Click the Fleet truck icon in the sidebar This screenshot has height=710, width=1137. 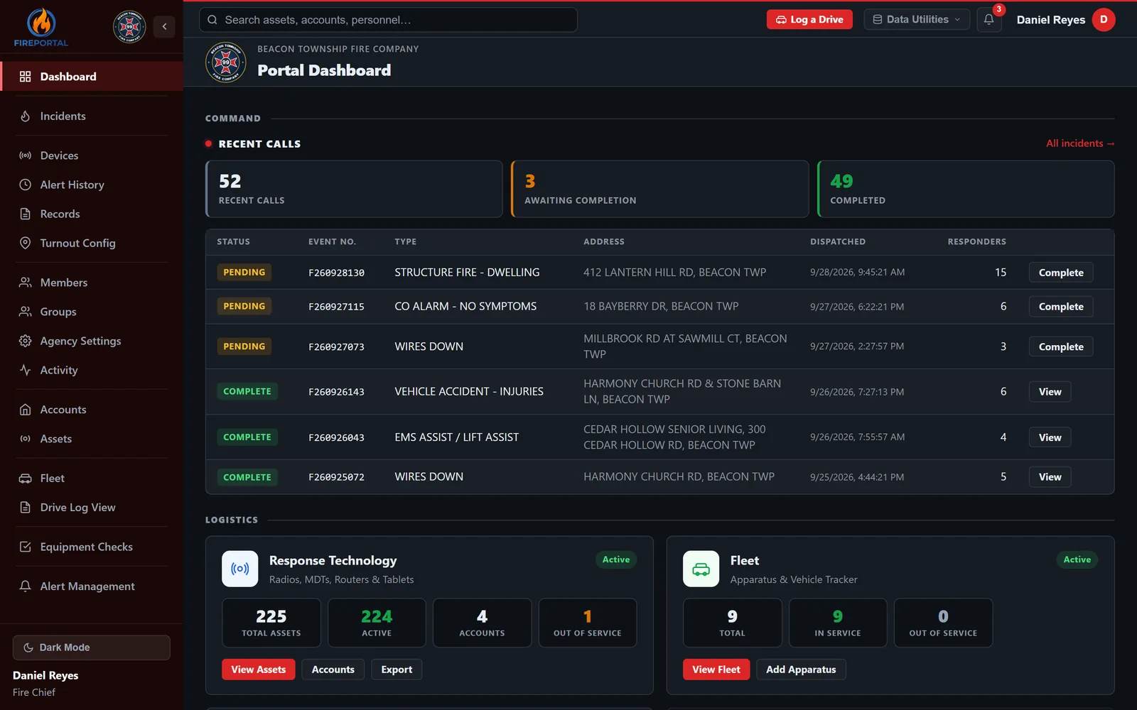[x=26, y=479]
